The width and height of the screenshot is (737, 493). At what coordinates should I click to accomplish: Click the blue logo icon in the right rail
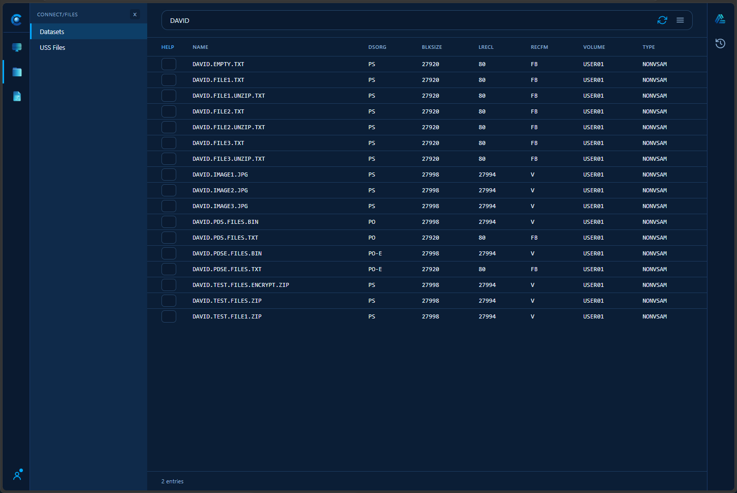pos(720,19)
